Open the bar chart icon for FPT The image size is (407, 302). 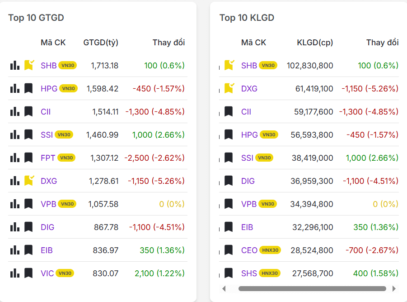coord(14,158)
